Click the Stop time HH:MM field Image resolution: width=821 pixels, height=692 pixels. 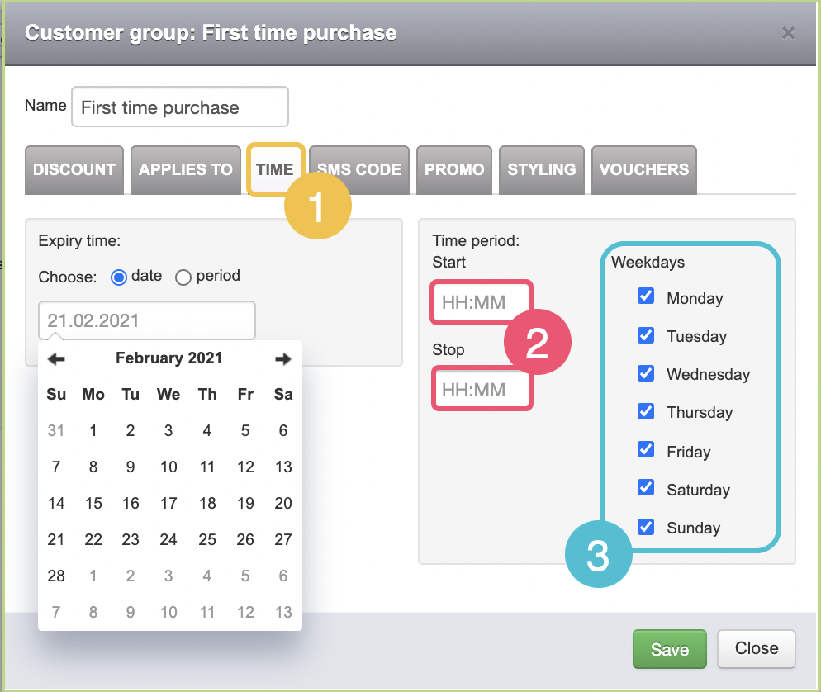(482, 390)
